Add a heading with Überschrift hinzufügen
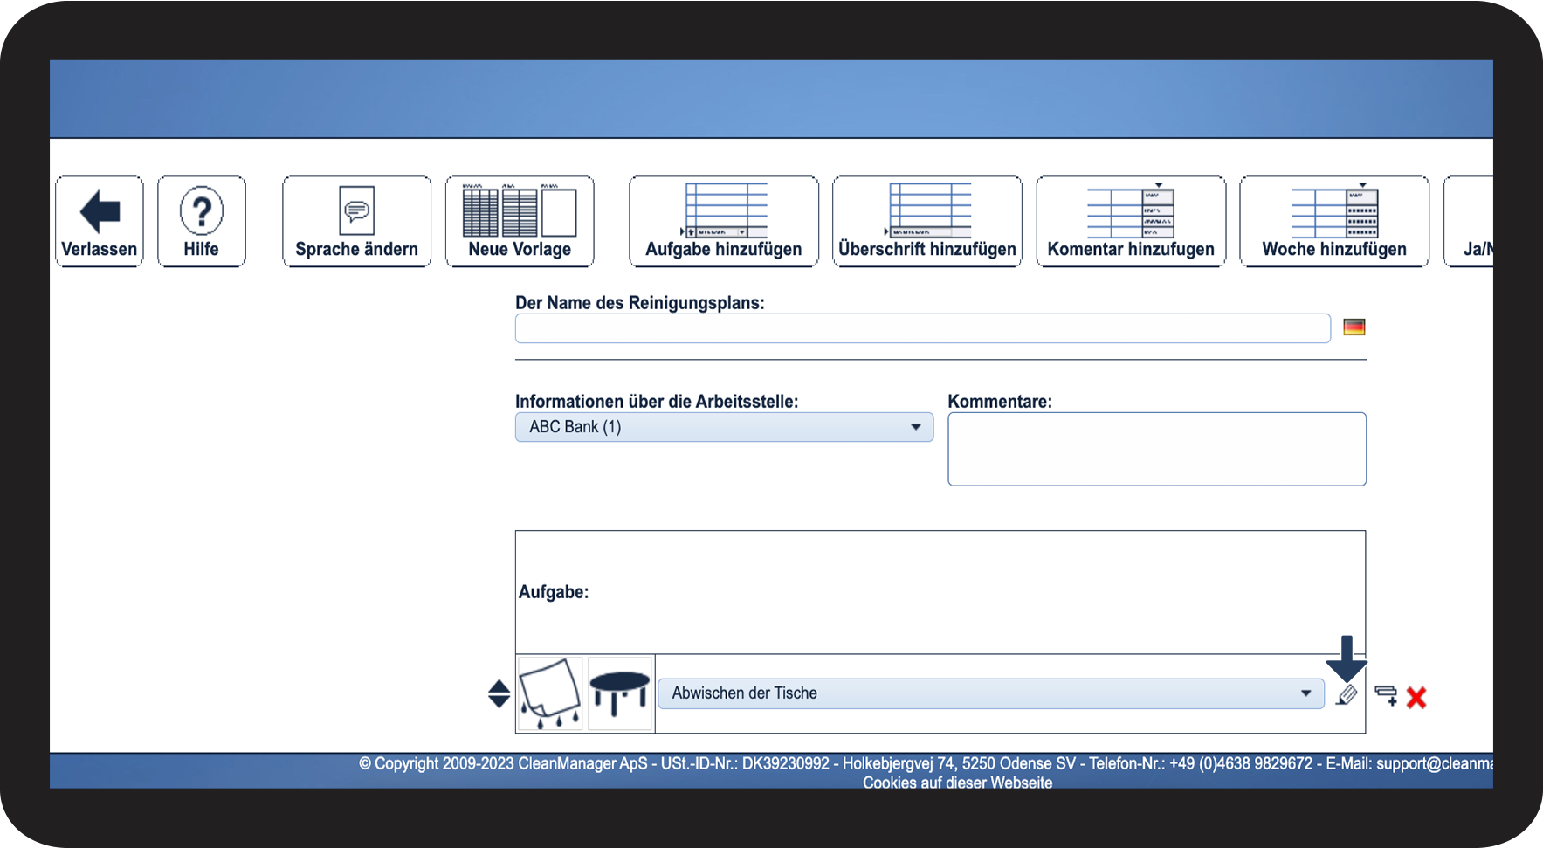 click(927, 221)
